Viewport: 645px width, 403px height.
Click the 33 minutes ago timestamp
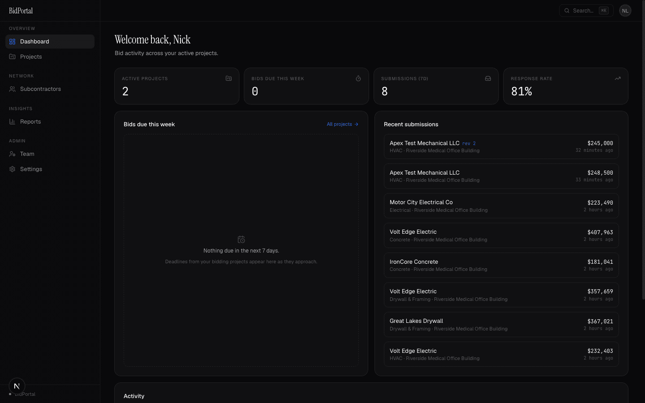pyautogui.click(x=594, y=180)
